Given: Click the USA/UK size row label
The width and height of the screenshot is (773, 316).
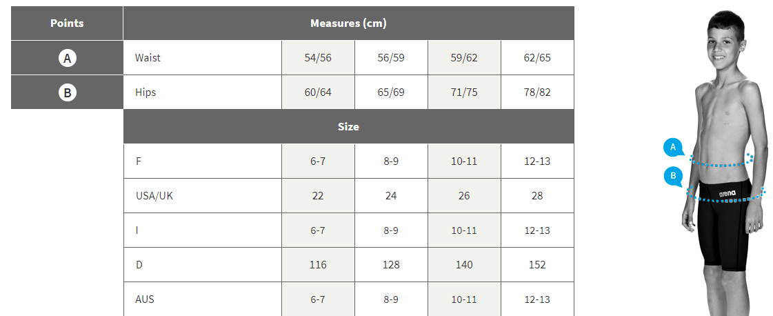Looking at the screenshot, I should pos(154,196).
